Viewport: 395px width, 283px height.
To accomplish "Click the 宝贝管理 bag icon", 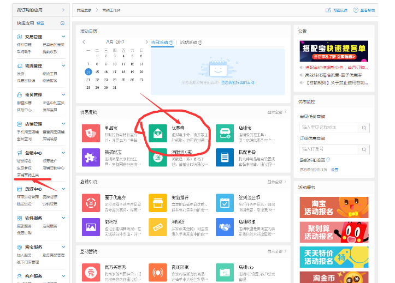I will coord(20,95).
